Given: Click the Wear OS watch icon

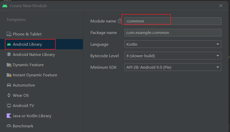Looking at the screenshot, I should tap(9, 95).
